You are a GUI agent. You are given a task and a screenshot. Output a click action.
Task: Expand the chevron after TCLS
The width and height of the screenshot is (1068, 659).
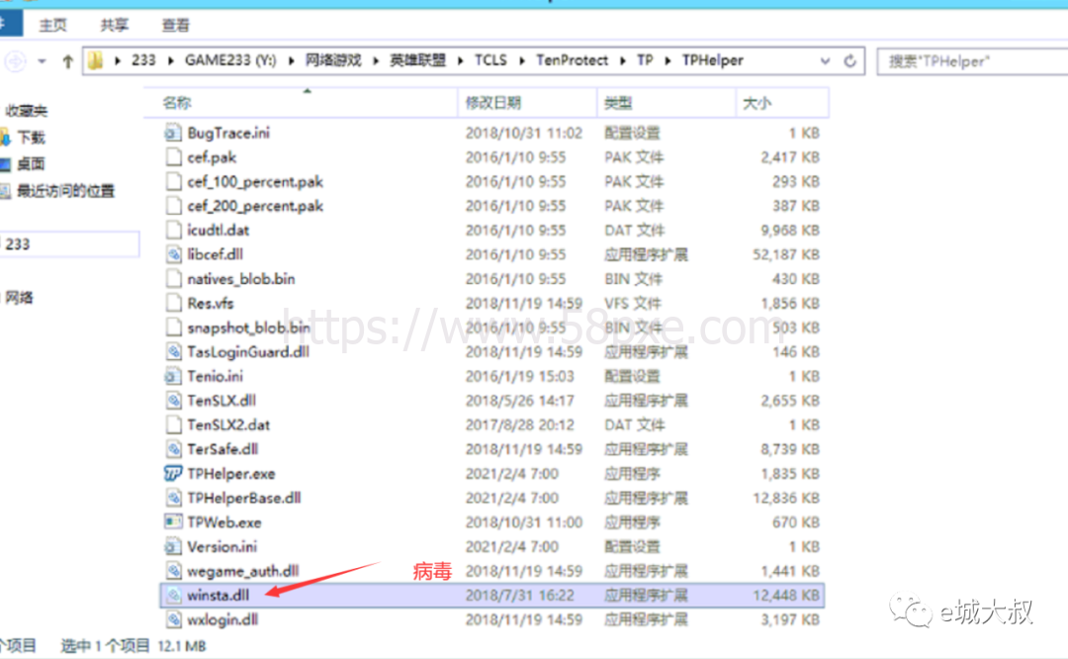click(x=522, y=60)
